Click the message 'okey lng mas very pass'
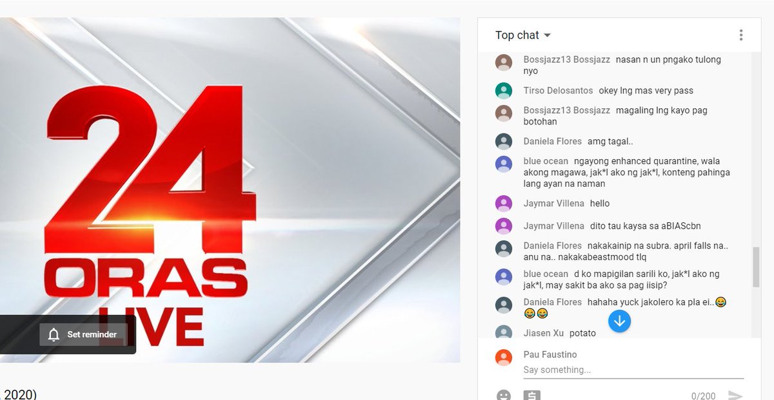 [x=646, y=90]
